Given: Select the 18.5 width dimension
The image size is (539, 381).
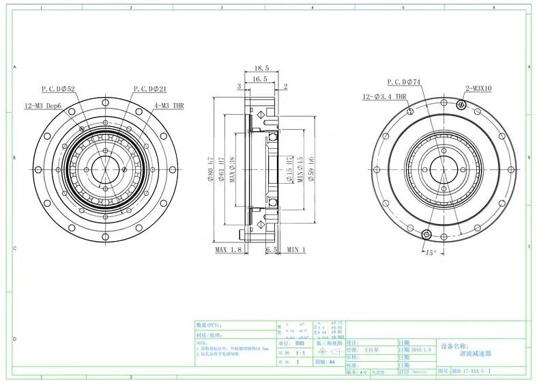Looking at the screenshot, I should point(261,69).
